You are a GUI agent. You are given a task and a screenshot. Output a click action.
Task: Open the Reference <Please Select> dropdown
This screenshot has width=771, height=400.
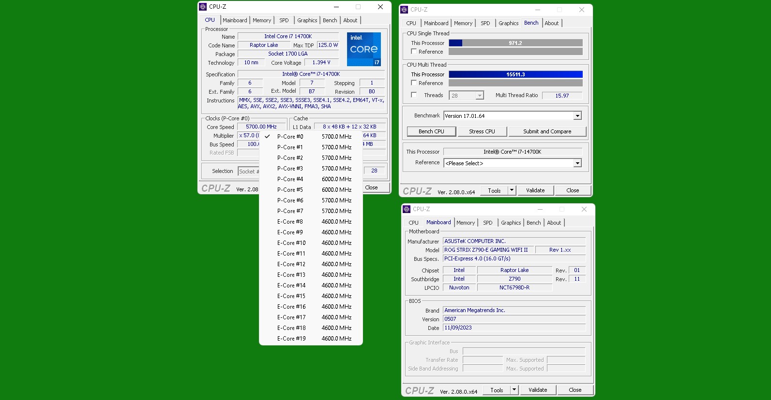click(x=577, y=163)
